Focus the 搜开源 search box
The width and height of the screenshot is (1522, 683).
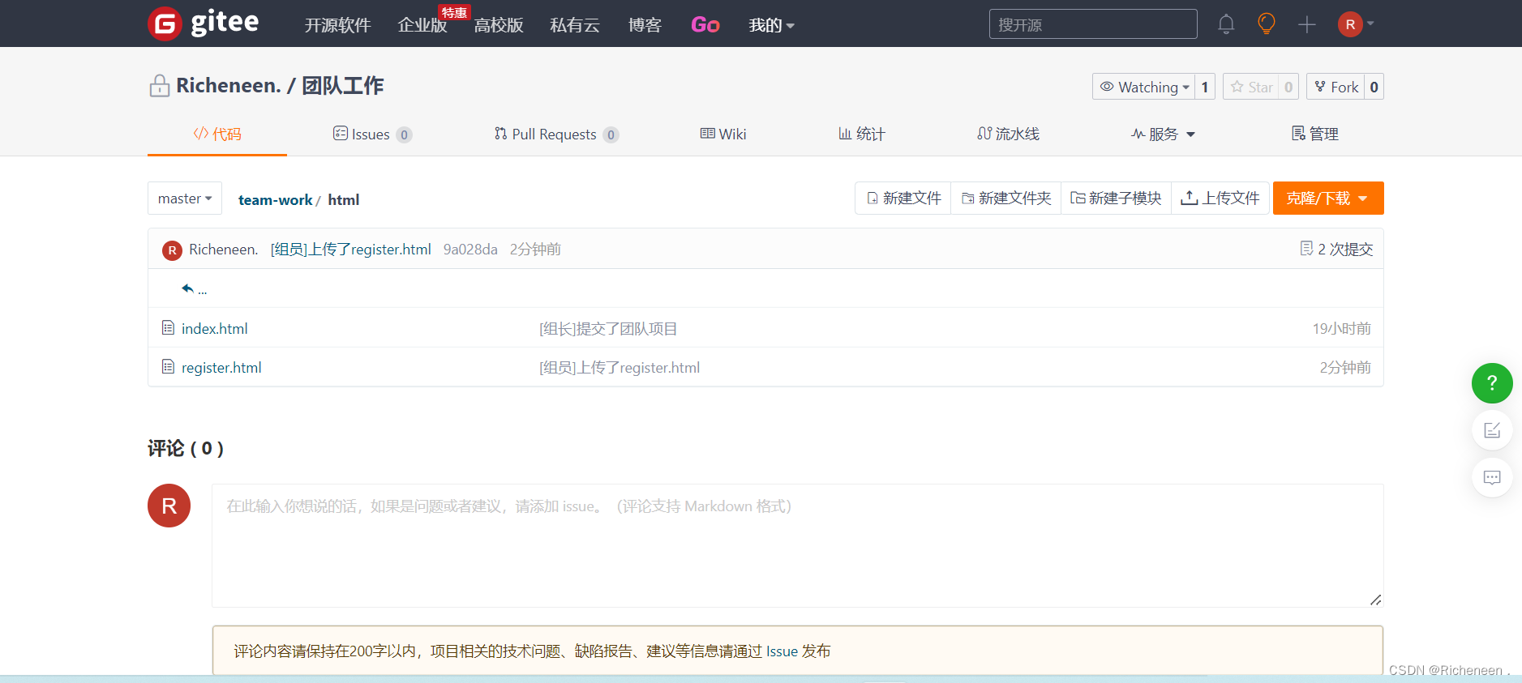click(x=1093, y=24)
